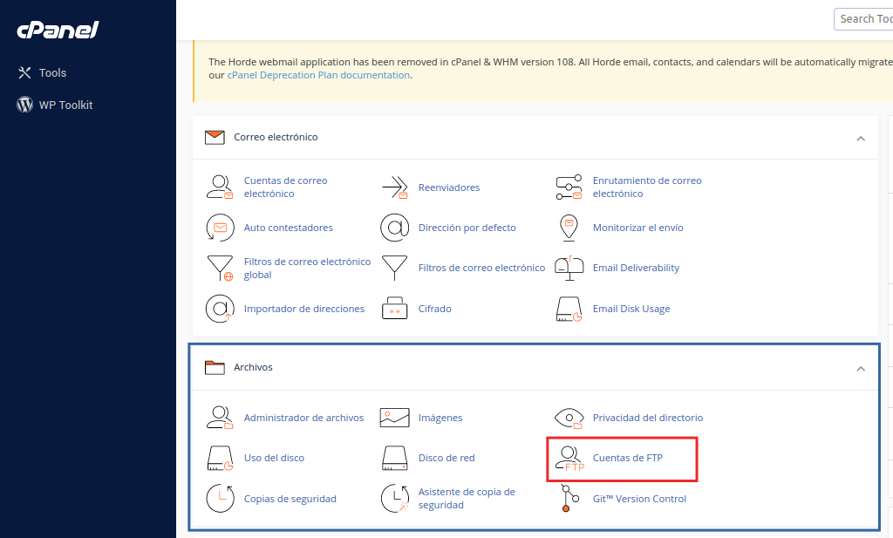Collapse the Archivos section chevron
Screen dimensions: 893x538
[x=861, y=369]
